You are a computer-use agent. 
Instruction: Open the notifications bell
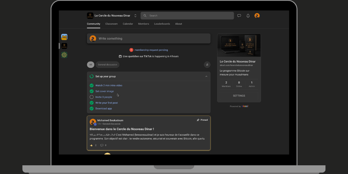(x=248, y=16)
